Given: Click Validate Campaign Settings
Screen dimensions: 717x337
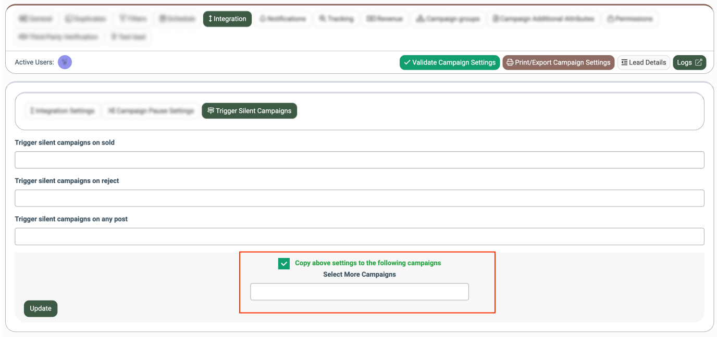Looking at the screenshot, I should [x=449, y=62].
